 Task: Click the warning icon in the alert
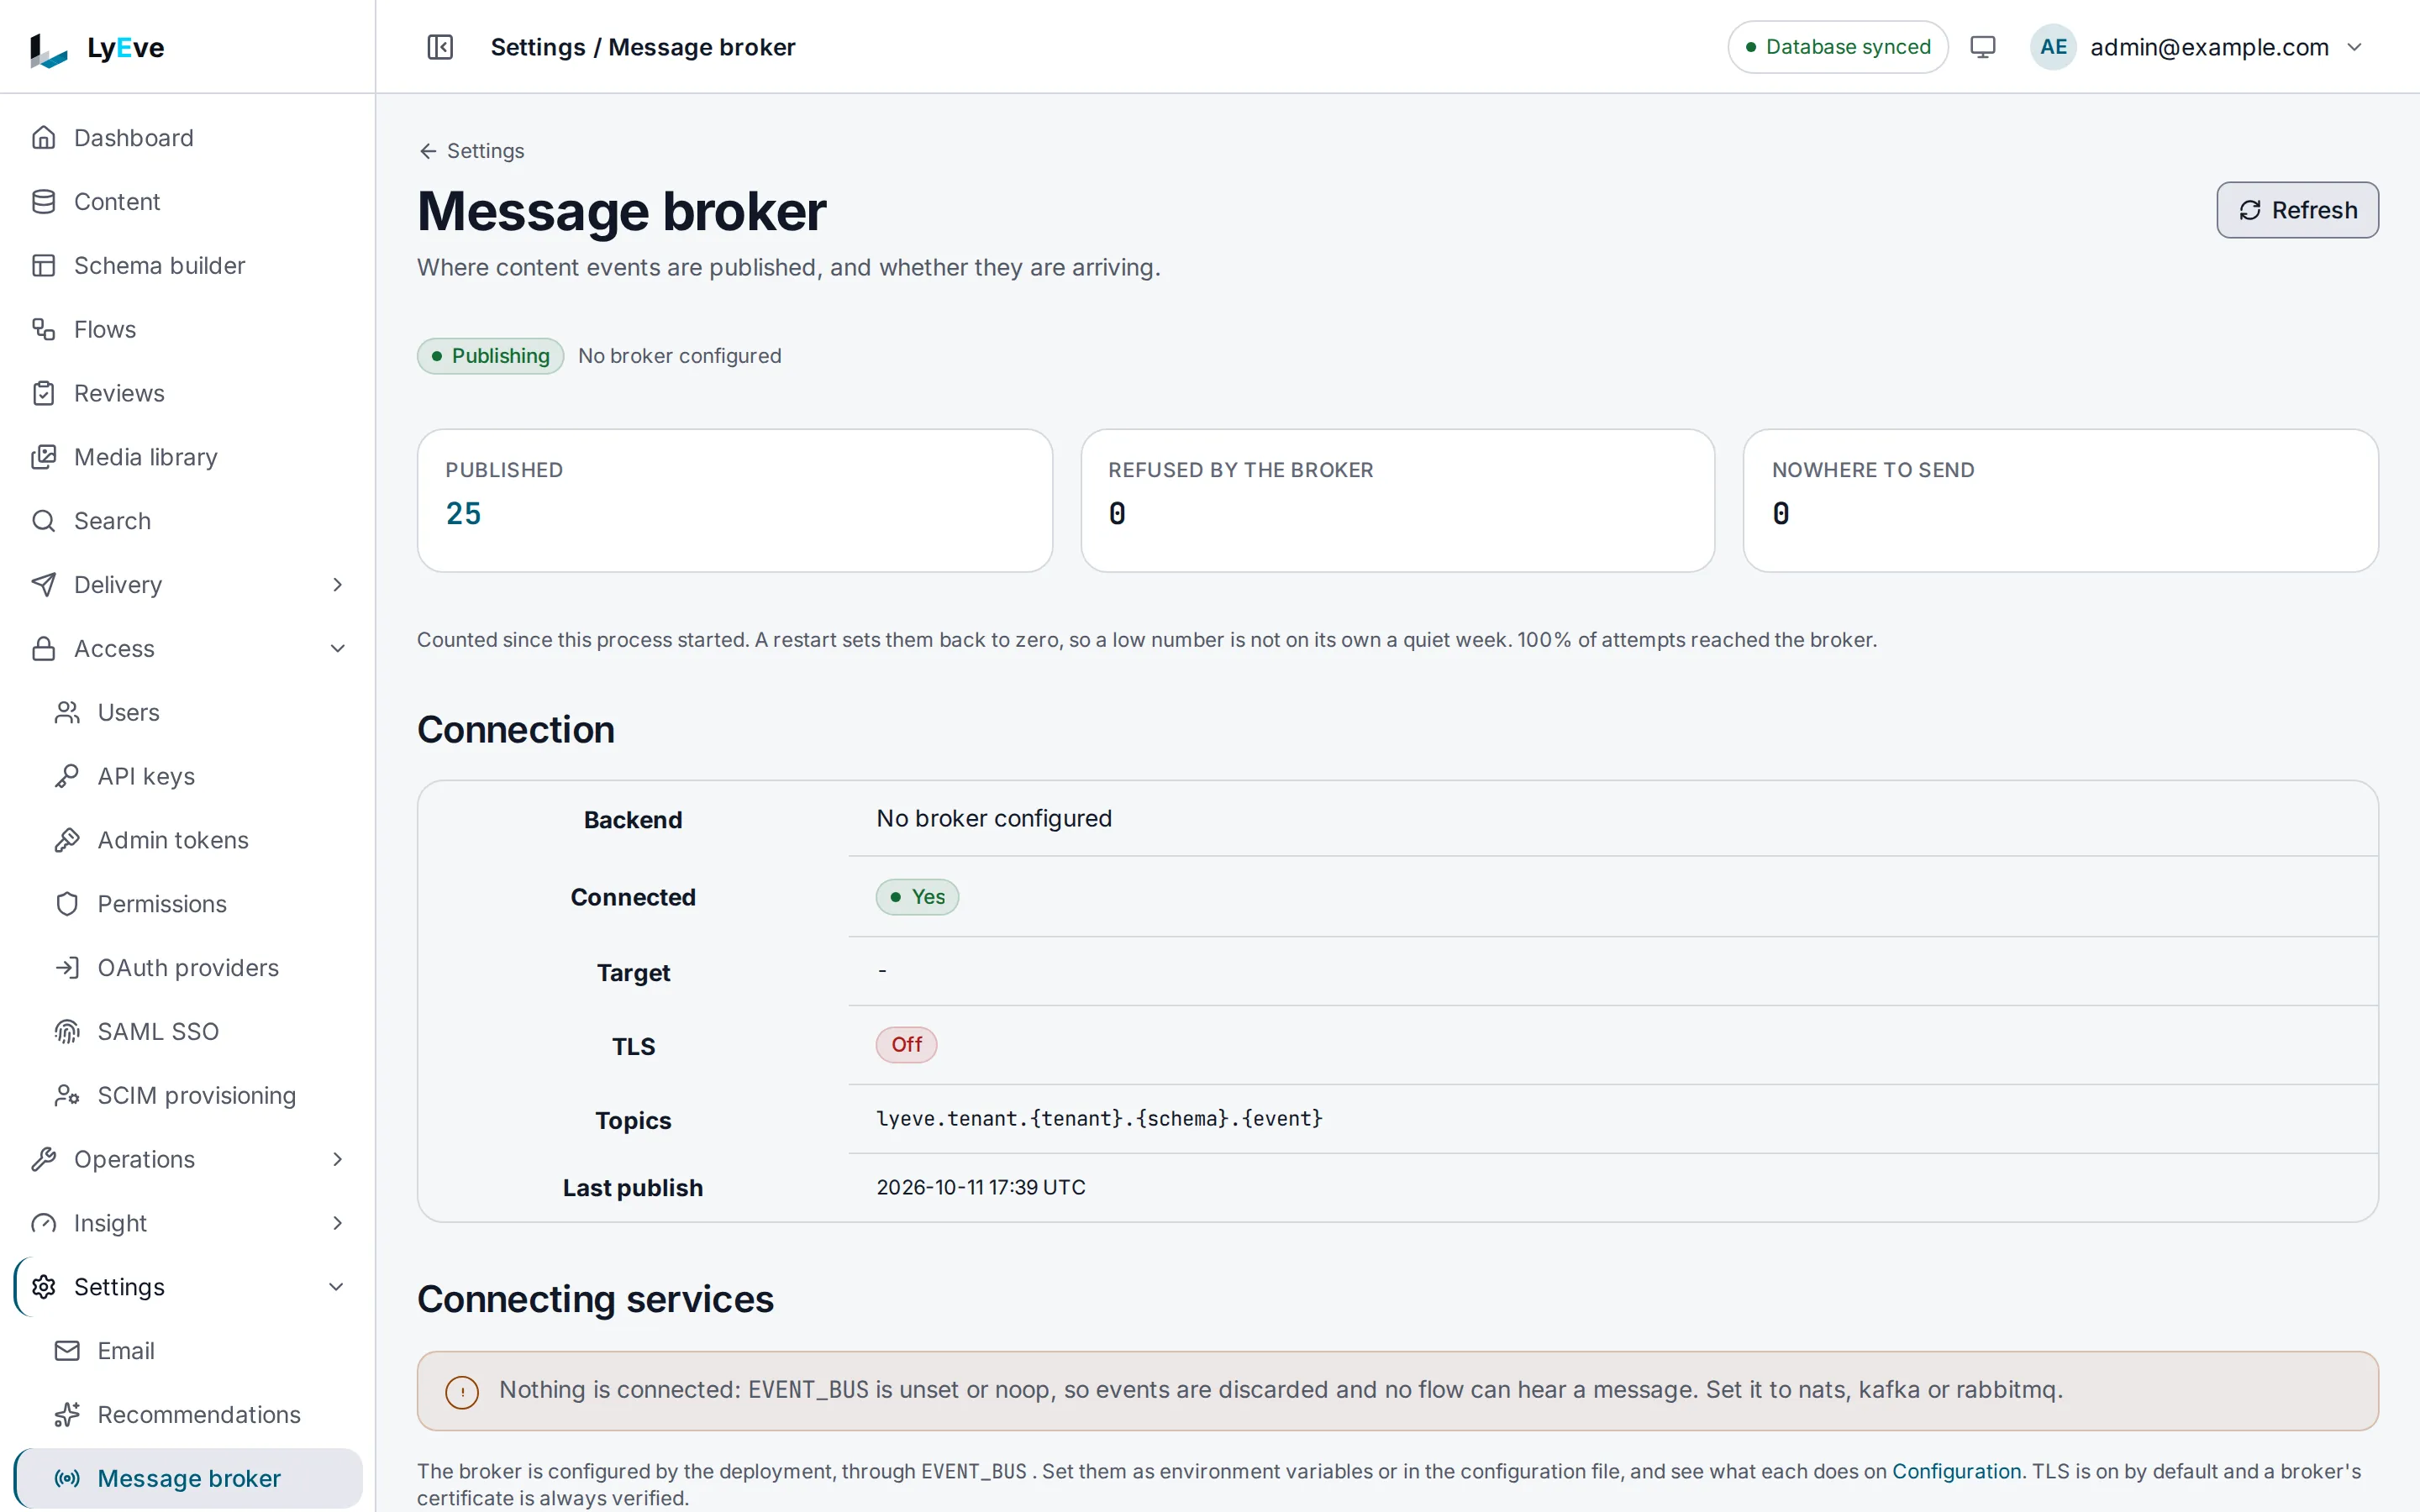[x=462, y=1391]
